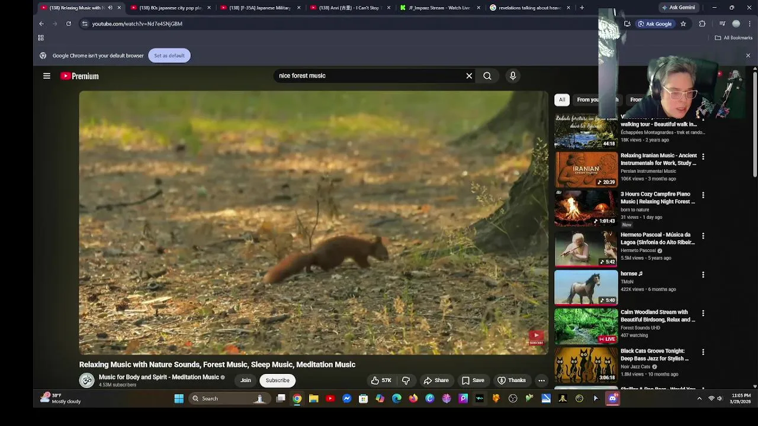Open the All Bookmarks folder
Viewport: 758px width, 426px height.
coord(734,38)
